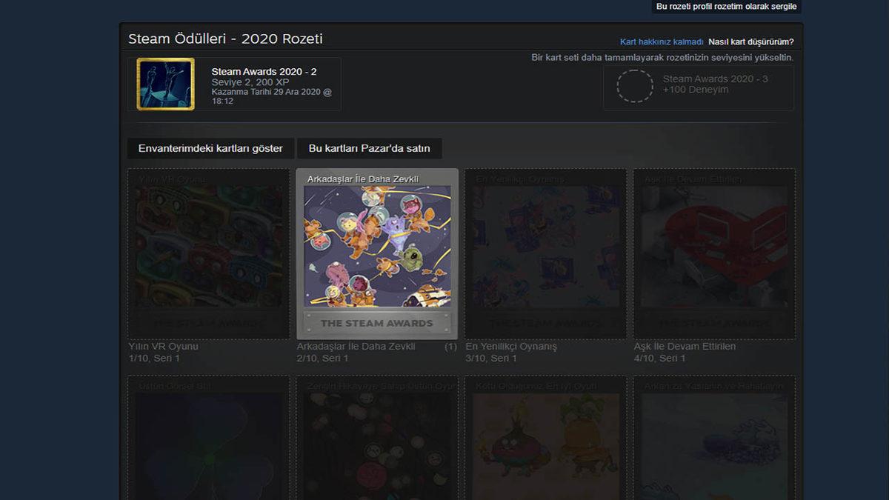This screenshot has width=889, height=500.
Task: Open the 'Aşk İle Devam Ettirilen' heart card artwork
Action: [714, 252]
